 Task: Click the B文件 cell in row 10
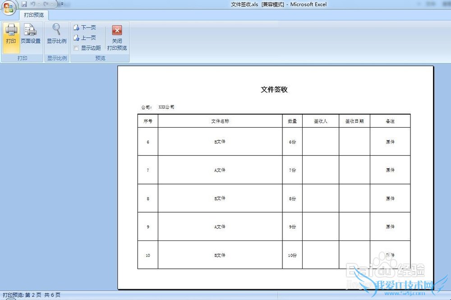pyautogui.click(x=220, y=255)
